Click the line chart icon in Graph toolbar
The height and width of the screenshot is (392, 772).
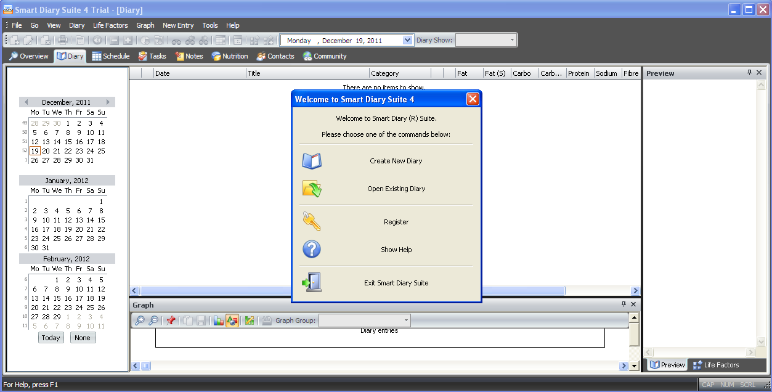[250, 321]
